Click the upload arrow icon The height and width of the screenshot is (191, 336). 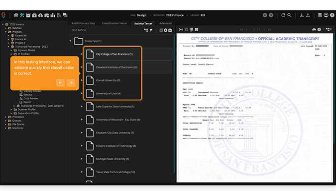pos(308,15)
